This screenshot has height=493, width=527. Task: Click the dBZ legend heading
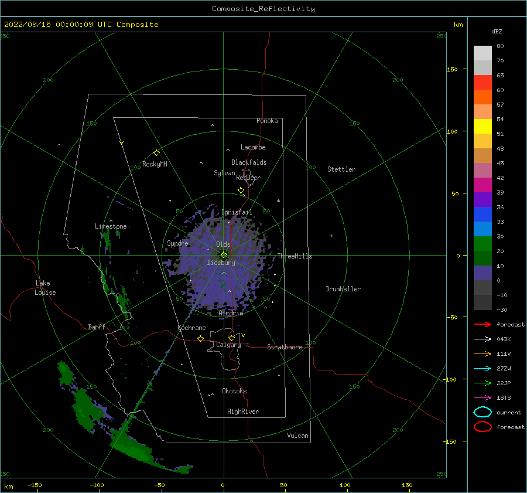point(497,31)
